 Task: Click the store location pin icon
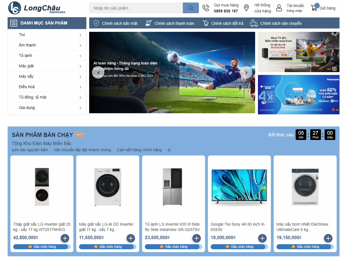pos(246,8)
